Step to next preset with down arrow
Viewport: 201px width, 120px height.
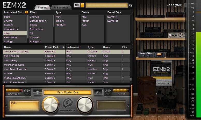pos(38,94)
